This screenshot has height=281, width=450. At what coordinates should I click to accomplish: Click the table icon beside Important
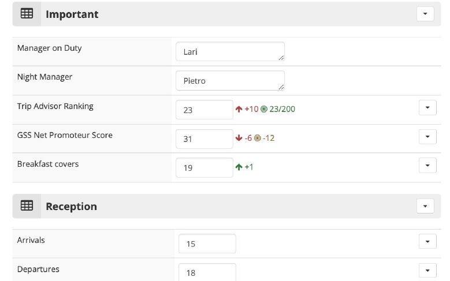click(x=27, y=14)
